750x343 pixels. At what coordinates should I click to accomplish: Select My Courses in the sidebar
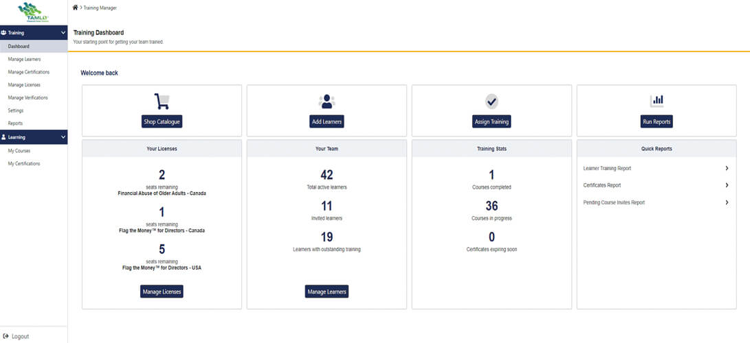coord(19,150)
